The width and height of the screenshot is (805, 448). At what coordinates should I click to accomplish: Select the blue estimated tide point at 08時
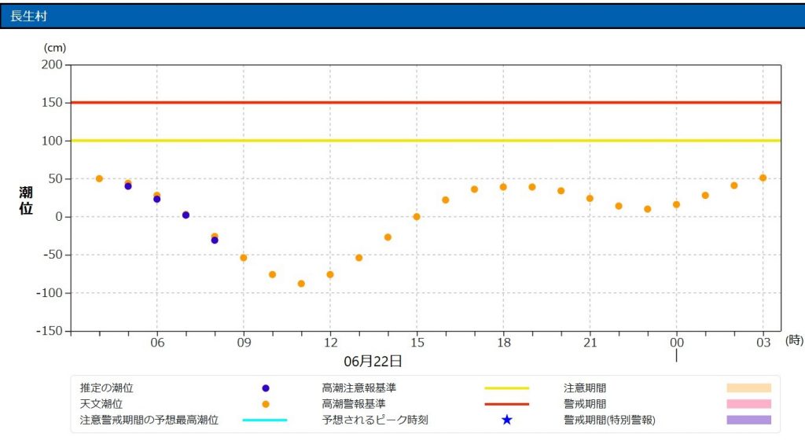pos(215,241)
